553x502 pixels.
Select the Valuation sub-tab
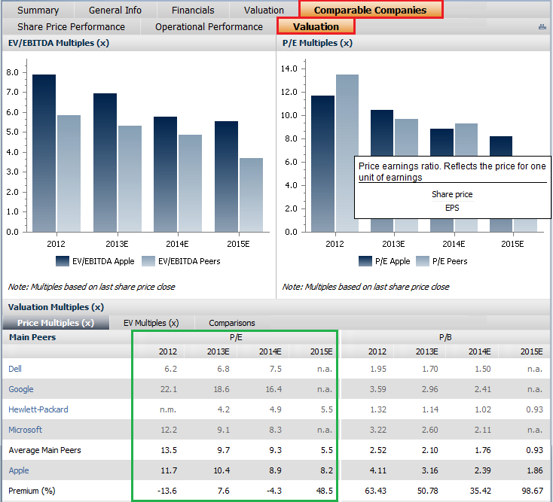click(x=316, y=26)
